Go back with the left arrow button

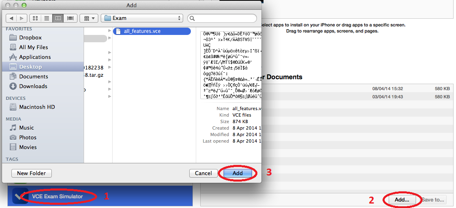point(11,18)
